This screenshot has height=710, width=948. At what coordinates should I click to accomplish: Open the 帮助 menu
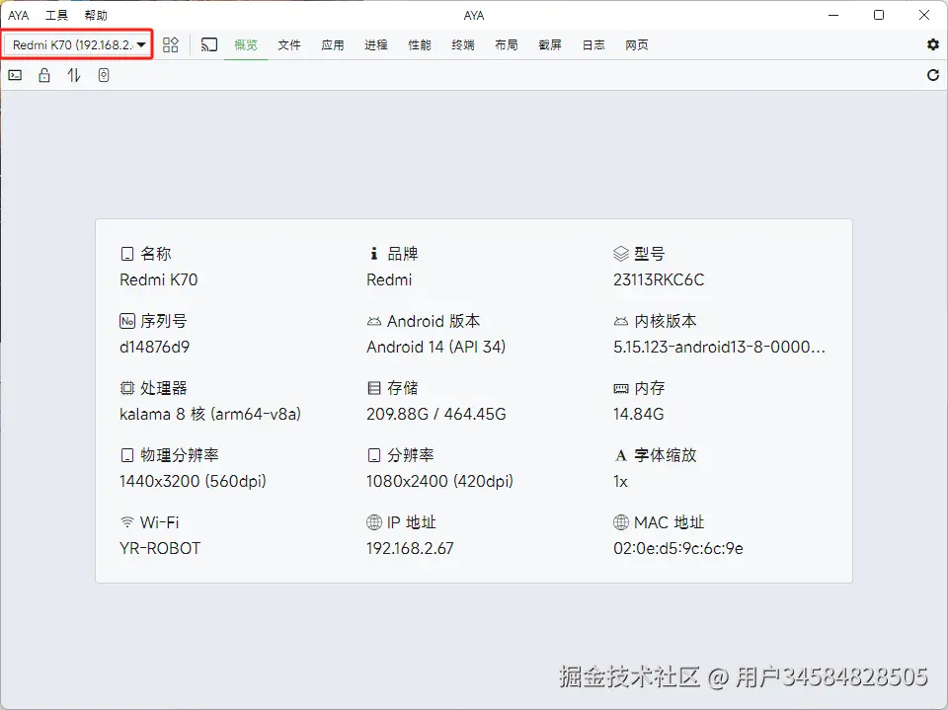[96, 16]
